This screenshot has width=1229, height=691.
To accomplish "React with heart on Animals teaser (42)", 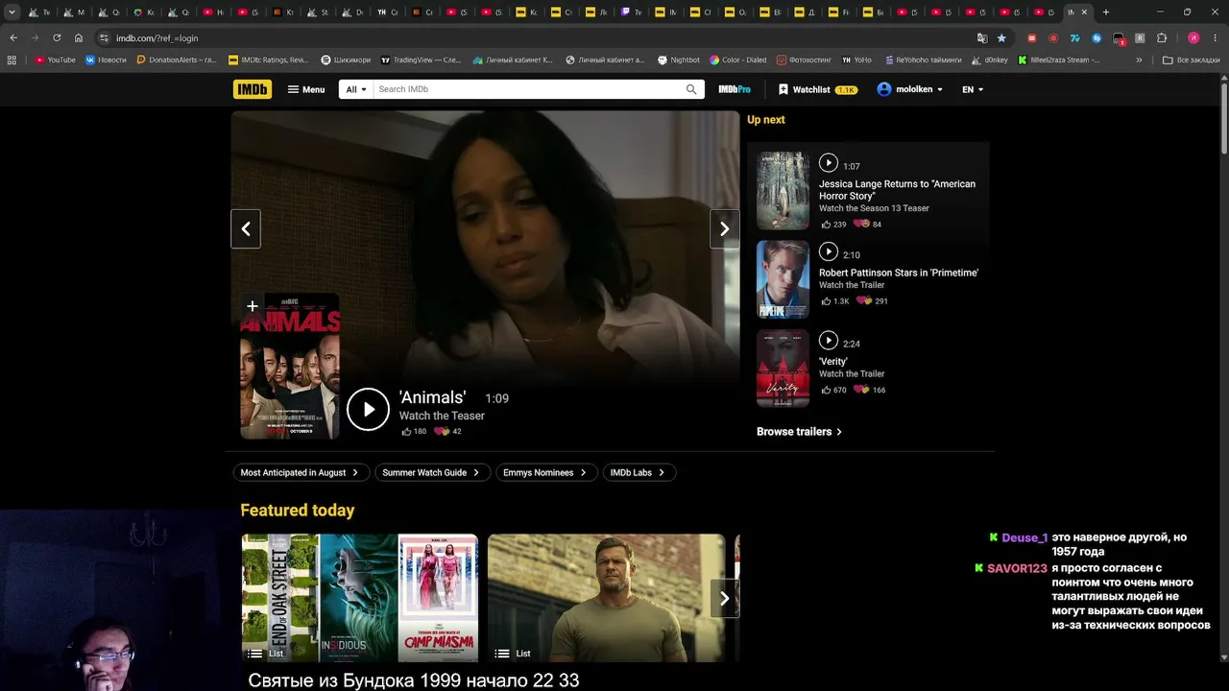I will [x=447, y=432].
